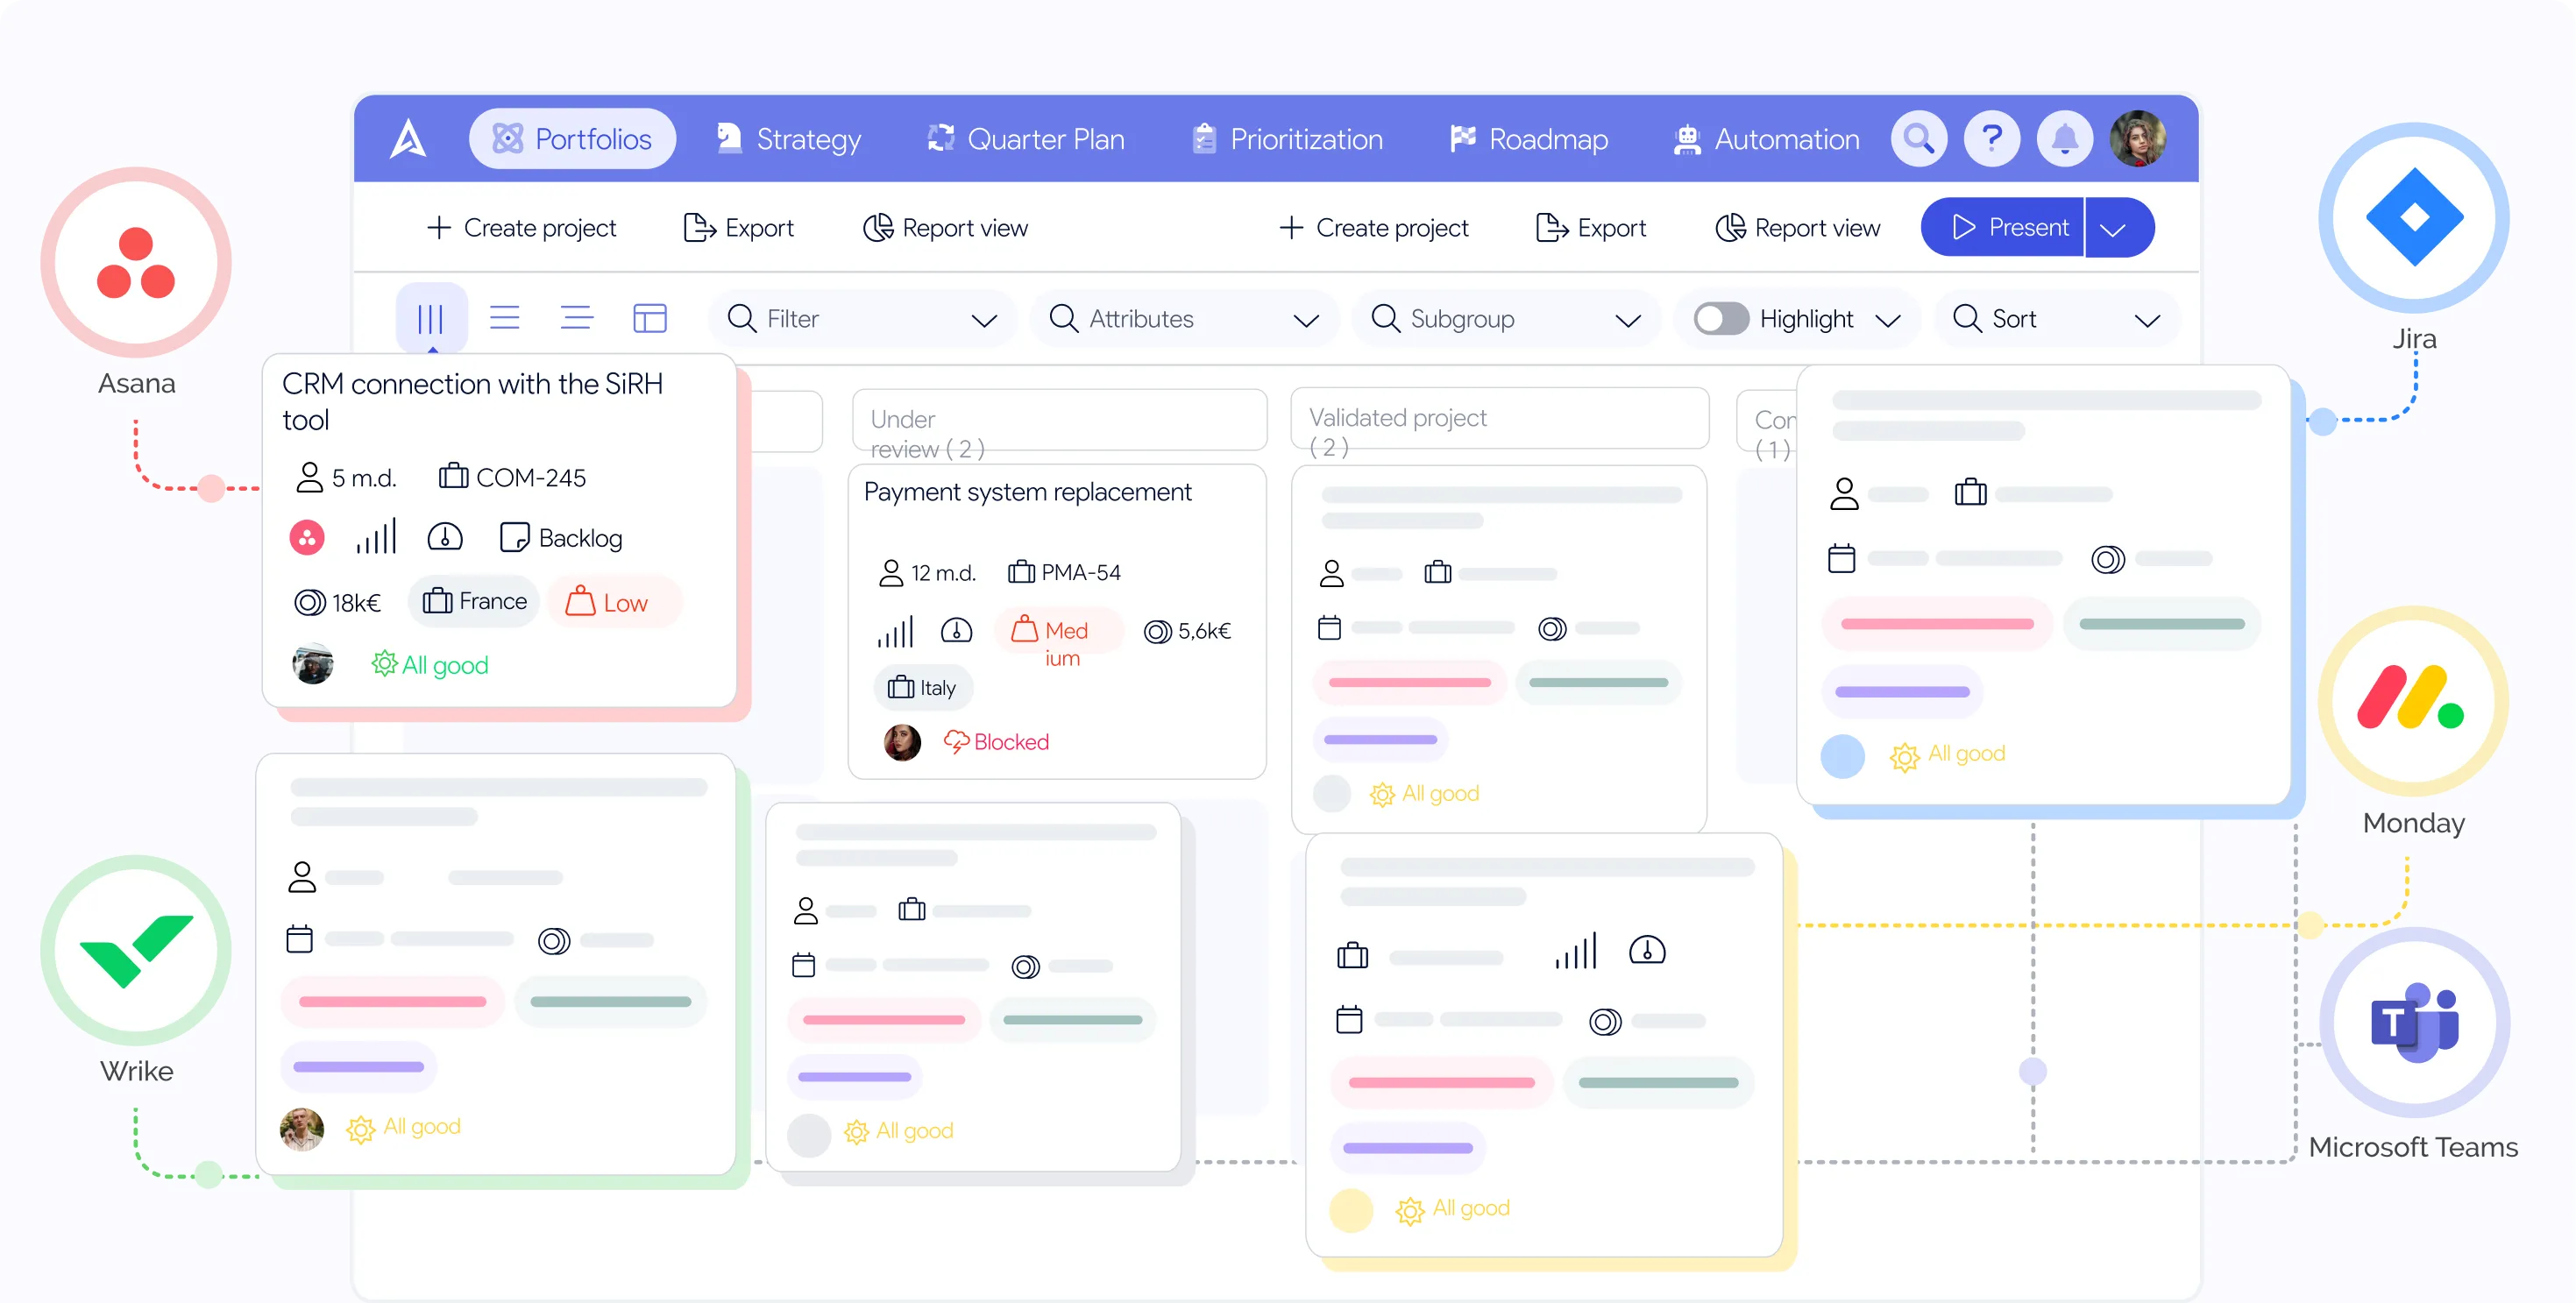Open the Quarter Plan tab
The image size is (2576, 1303).
(1025, 138)
